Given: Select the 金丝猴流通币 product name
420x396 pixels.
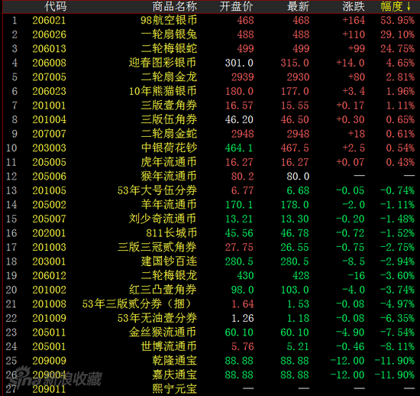Looking at the screenshot, I should point(163,333).
